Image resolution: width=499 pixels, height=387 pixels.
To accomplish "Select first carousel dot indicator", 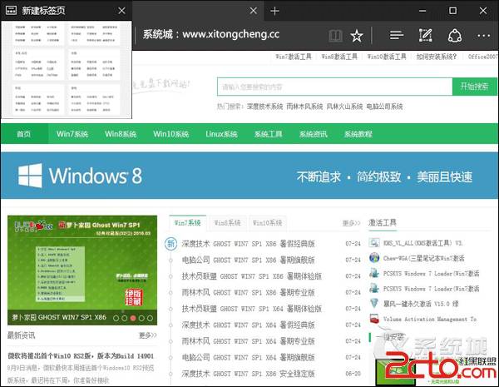I will (116, 318).
